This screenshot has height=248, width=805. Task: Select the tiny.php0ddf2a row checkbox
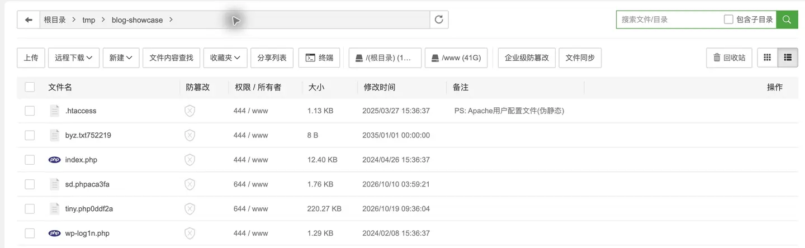[x=30, y=209]
